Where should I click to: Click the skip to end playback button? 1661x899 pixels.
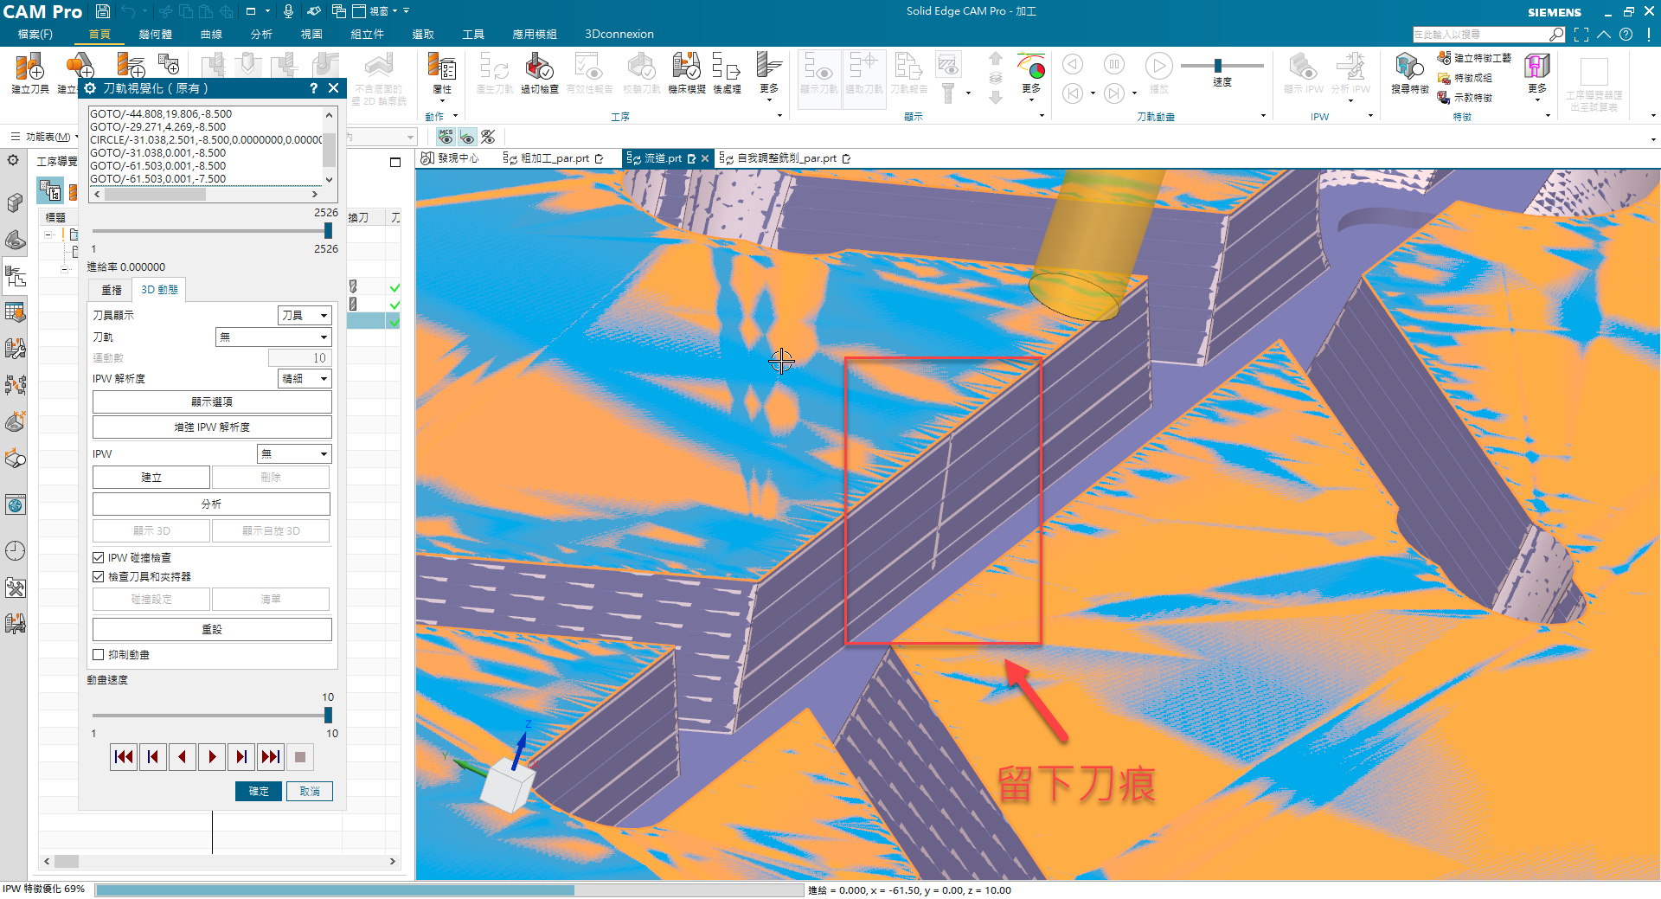pos(271,757)
